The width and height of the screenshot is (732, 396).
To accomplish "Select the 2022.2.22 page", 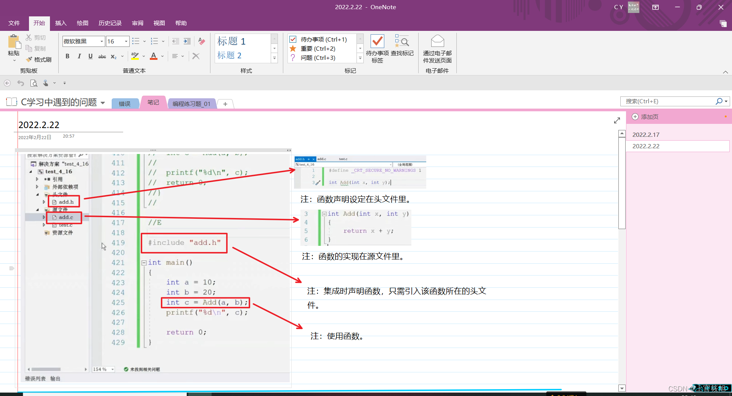I will click(x=678, y=146).
